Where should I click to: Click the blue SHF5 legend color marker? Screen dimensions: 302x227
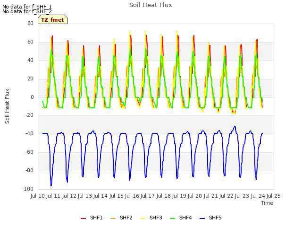[x=202, y=218]
